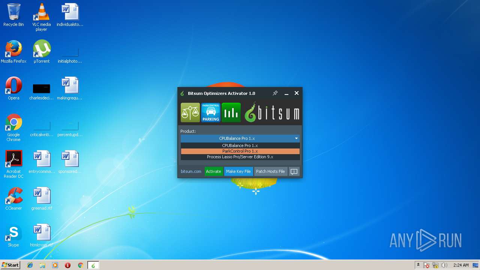Open the µTorrent desktop shortcut
The image size is (480, 270).
tap(41, 52)
